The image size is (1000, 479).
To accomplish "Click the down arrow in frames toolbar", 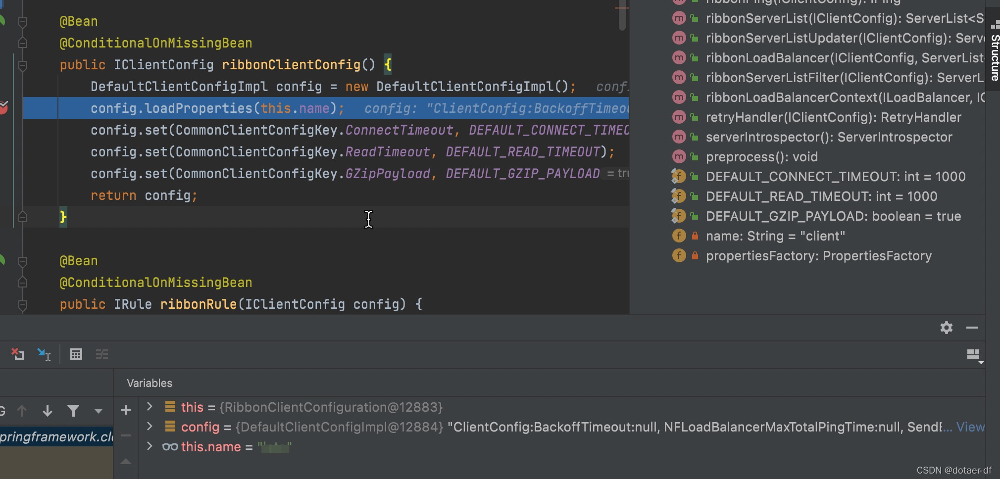I will [x=48, y=411].
